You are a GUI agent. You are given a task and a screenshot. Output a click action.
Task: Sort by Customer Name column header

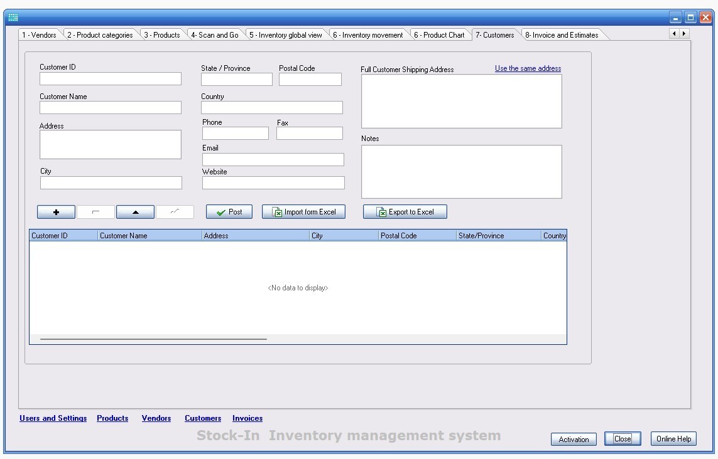pyautogui.click(x=150, y=235)
